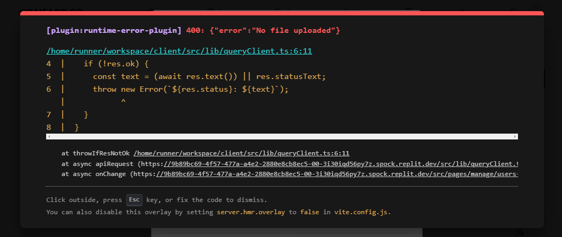Click the add-user icon behind the overlay

[520, 233]
